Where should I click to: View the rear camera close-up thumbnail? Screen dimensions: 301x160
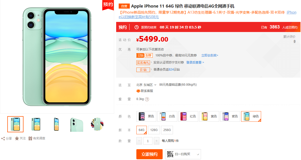[77, 124]
